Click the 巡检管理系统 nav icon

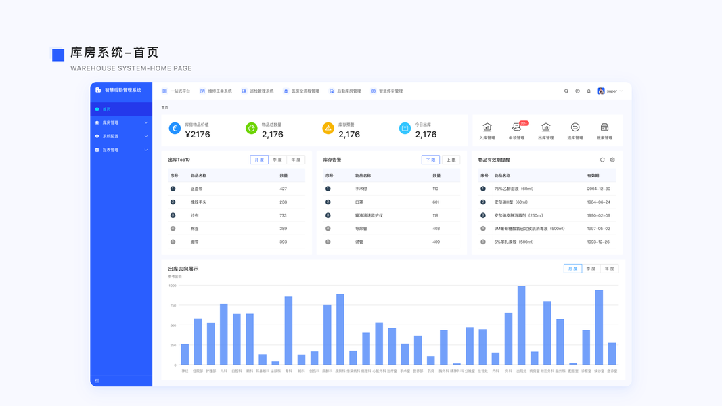(244, 91)
